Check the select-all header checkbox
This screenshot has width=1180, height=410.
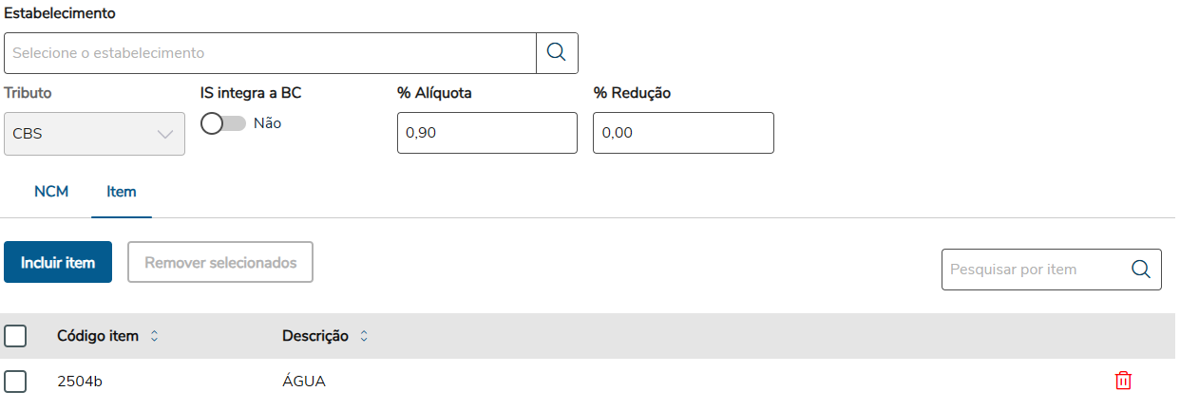pyautogui.click(x=15, y=336)
